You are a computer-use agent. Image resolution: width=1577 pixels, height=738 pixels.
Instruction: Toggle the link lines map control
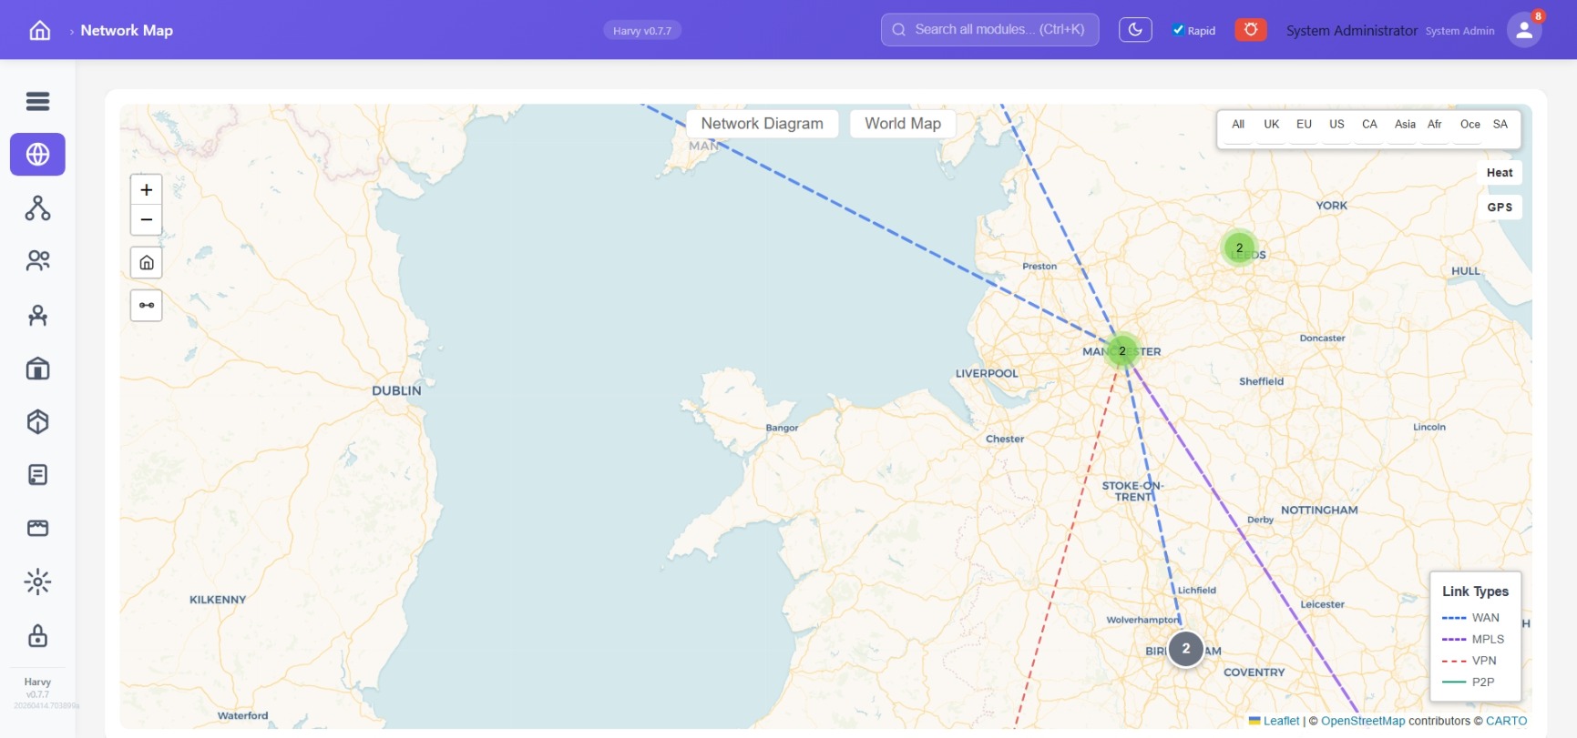pyautogui.click(x=146, y=306)
